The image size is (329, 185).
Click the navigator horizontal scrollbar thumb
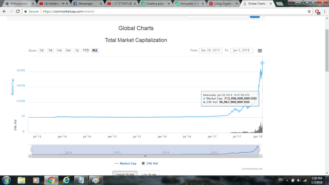point(145,156)
